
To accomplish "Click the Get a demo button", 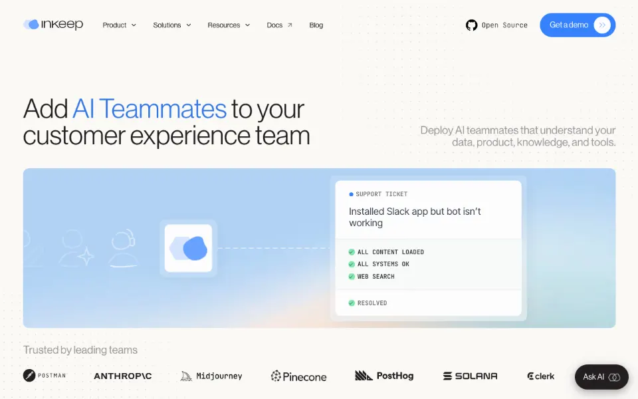I will pos(578,25).
